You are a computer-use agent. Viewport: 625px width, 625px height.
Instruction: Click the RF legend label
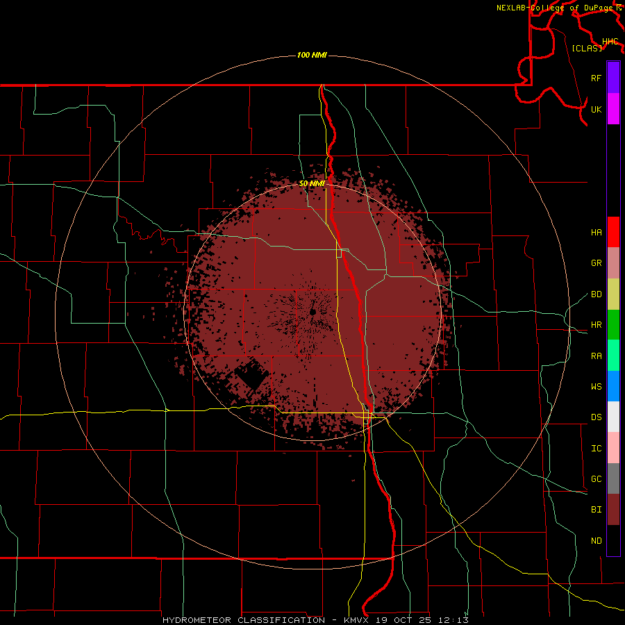tap(596, 78)
